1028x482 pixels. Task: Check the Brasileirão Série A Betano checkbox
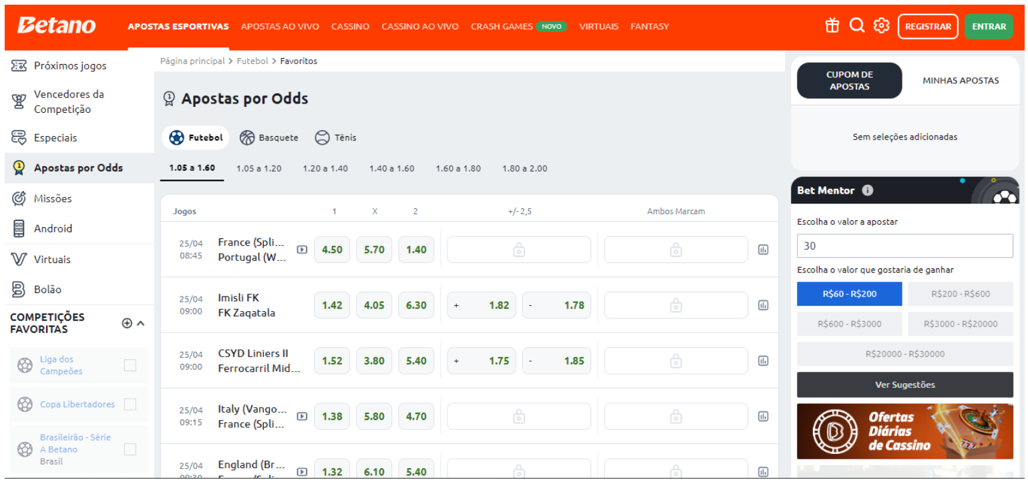(x=130, y=449)
